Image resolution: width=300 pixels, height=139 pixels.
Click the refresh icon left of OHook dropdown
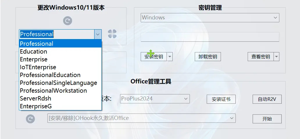31,119
